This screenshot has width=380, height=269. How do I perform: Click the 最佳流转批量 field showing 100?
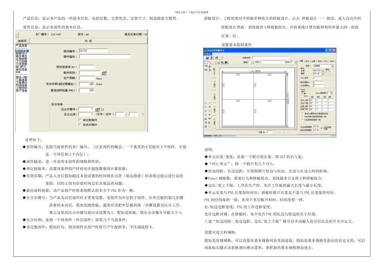pyautogui.click(x=87, y=90)
